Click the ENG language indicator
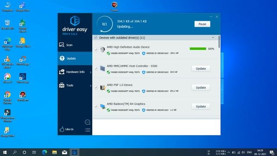 [x=249, y=152]
